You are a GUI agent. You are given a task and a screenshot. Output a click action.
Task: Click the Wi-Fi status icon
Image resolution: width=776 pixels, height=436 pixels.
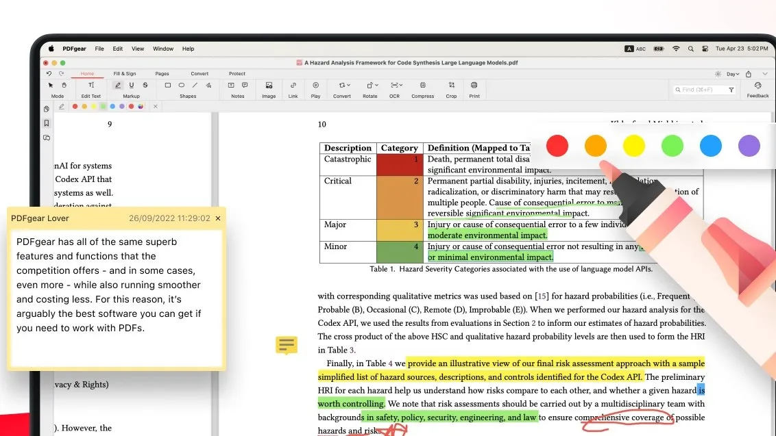676,49
